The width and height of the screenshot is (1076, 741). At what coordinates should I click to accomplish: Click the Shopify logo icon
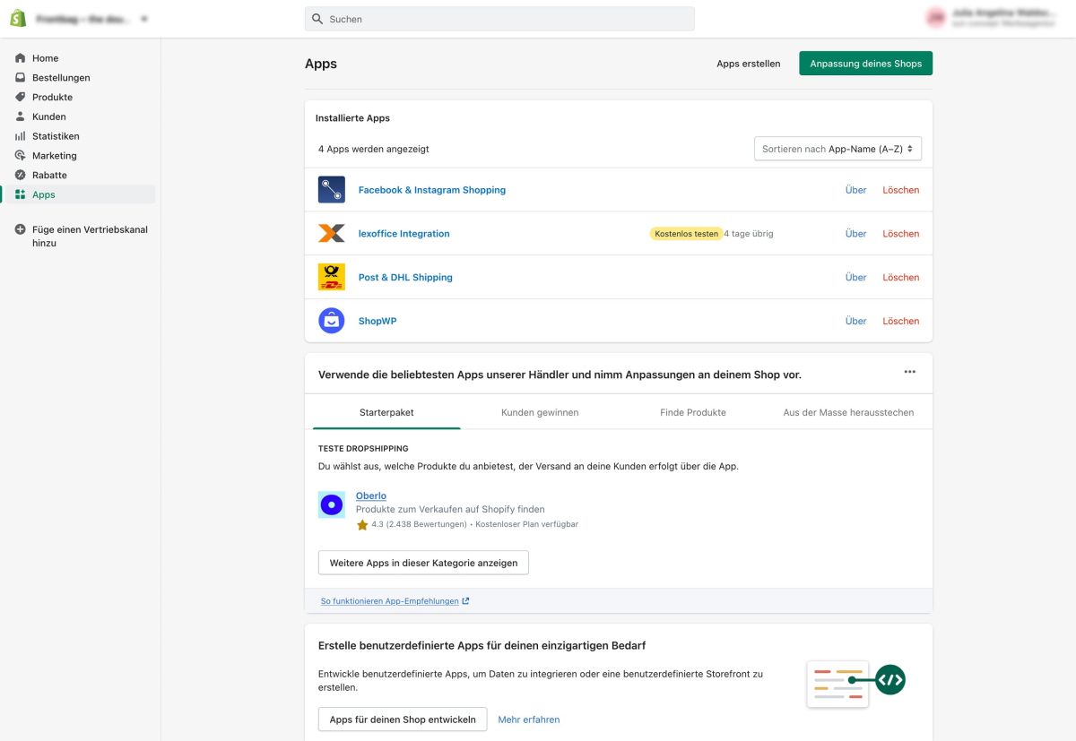coord(18,19)
